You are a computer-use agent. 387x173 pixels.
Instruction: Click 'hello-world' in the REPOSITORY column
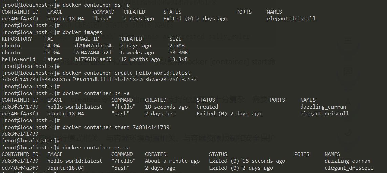(x=19, y=59)
